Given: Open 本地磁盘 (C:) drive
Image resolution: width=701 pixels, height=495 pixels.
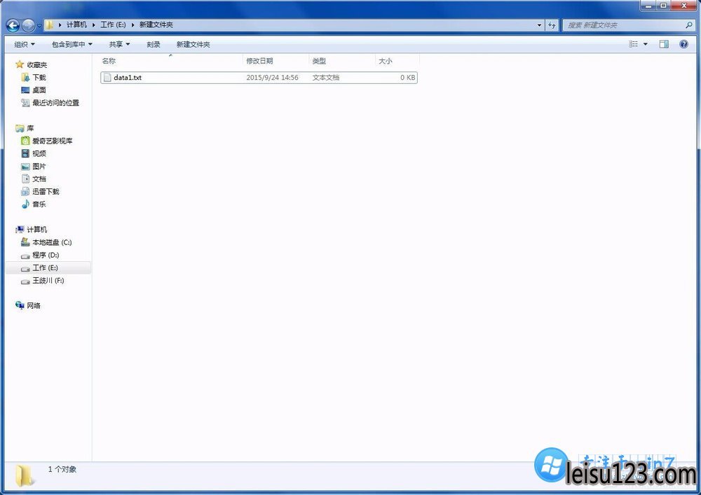Looking at the screenshot, I should [52, 242].
